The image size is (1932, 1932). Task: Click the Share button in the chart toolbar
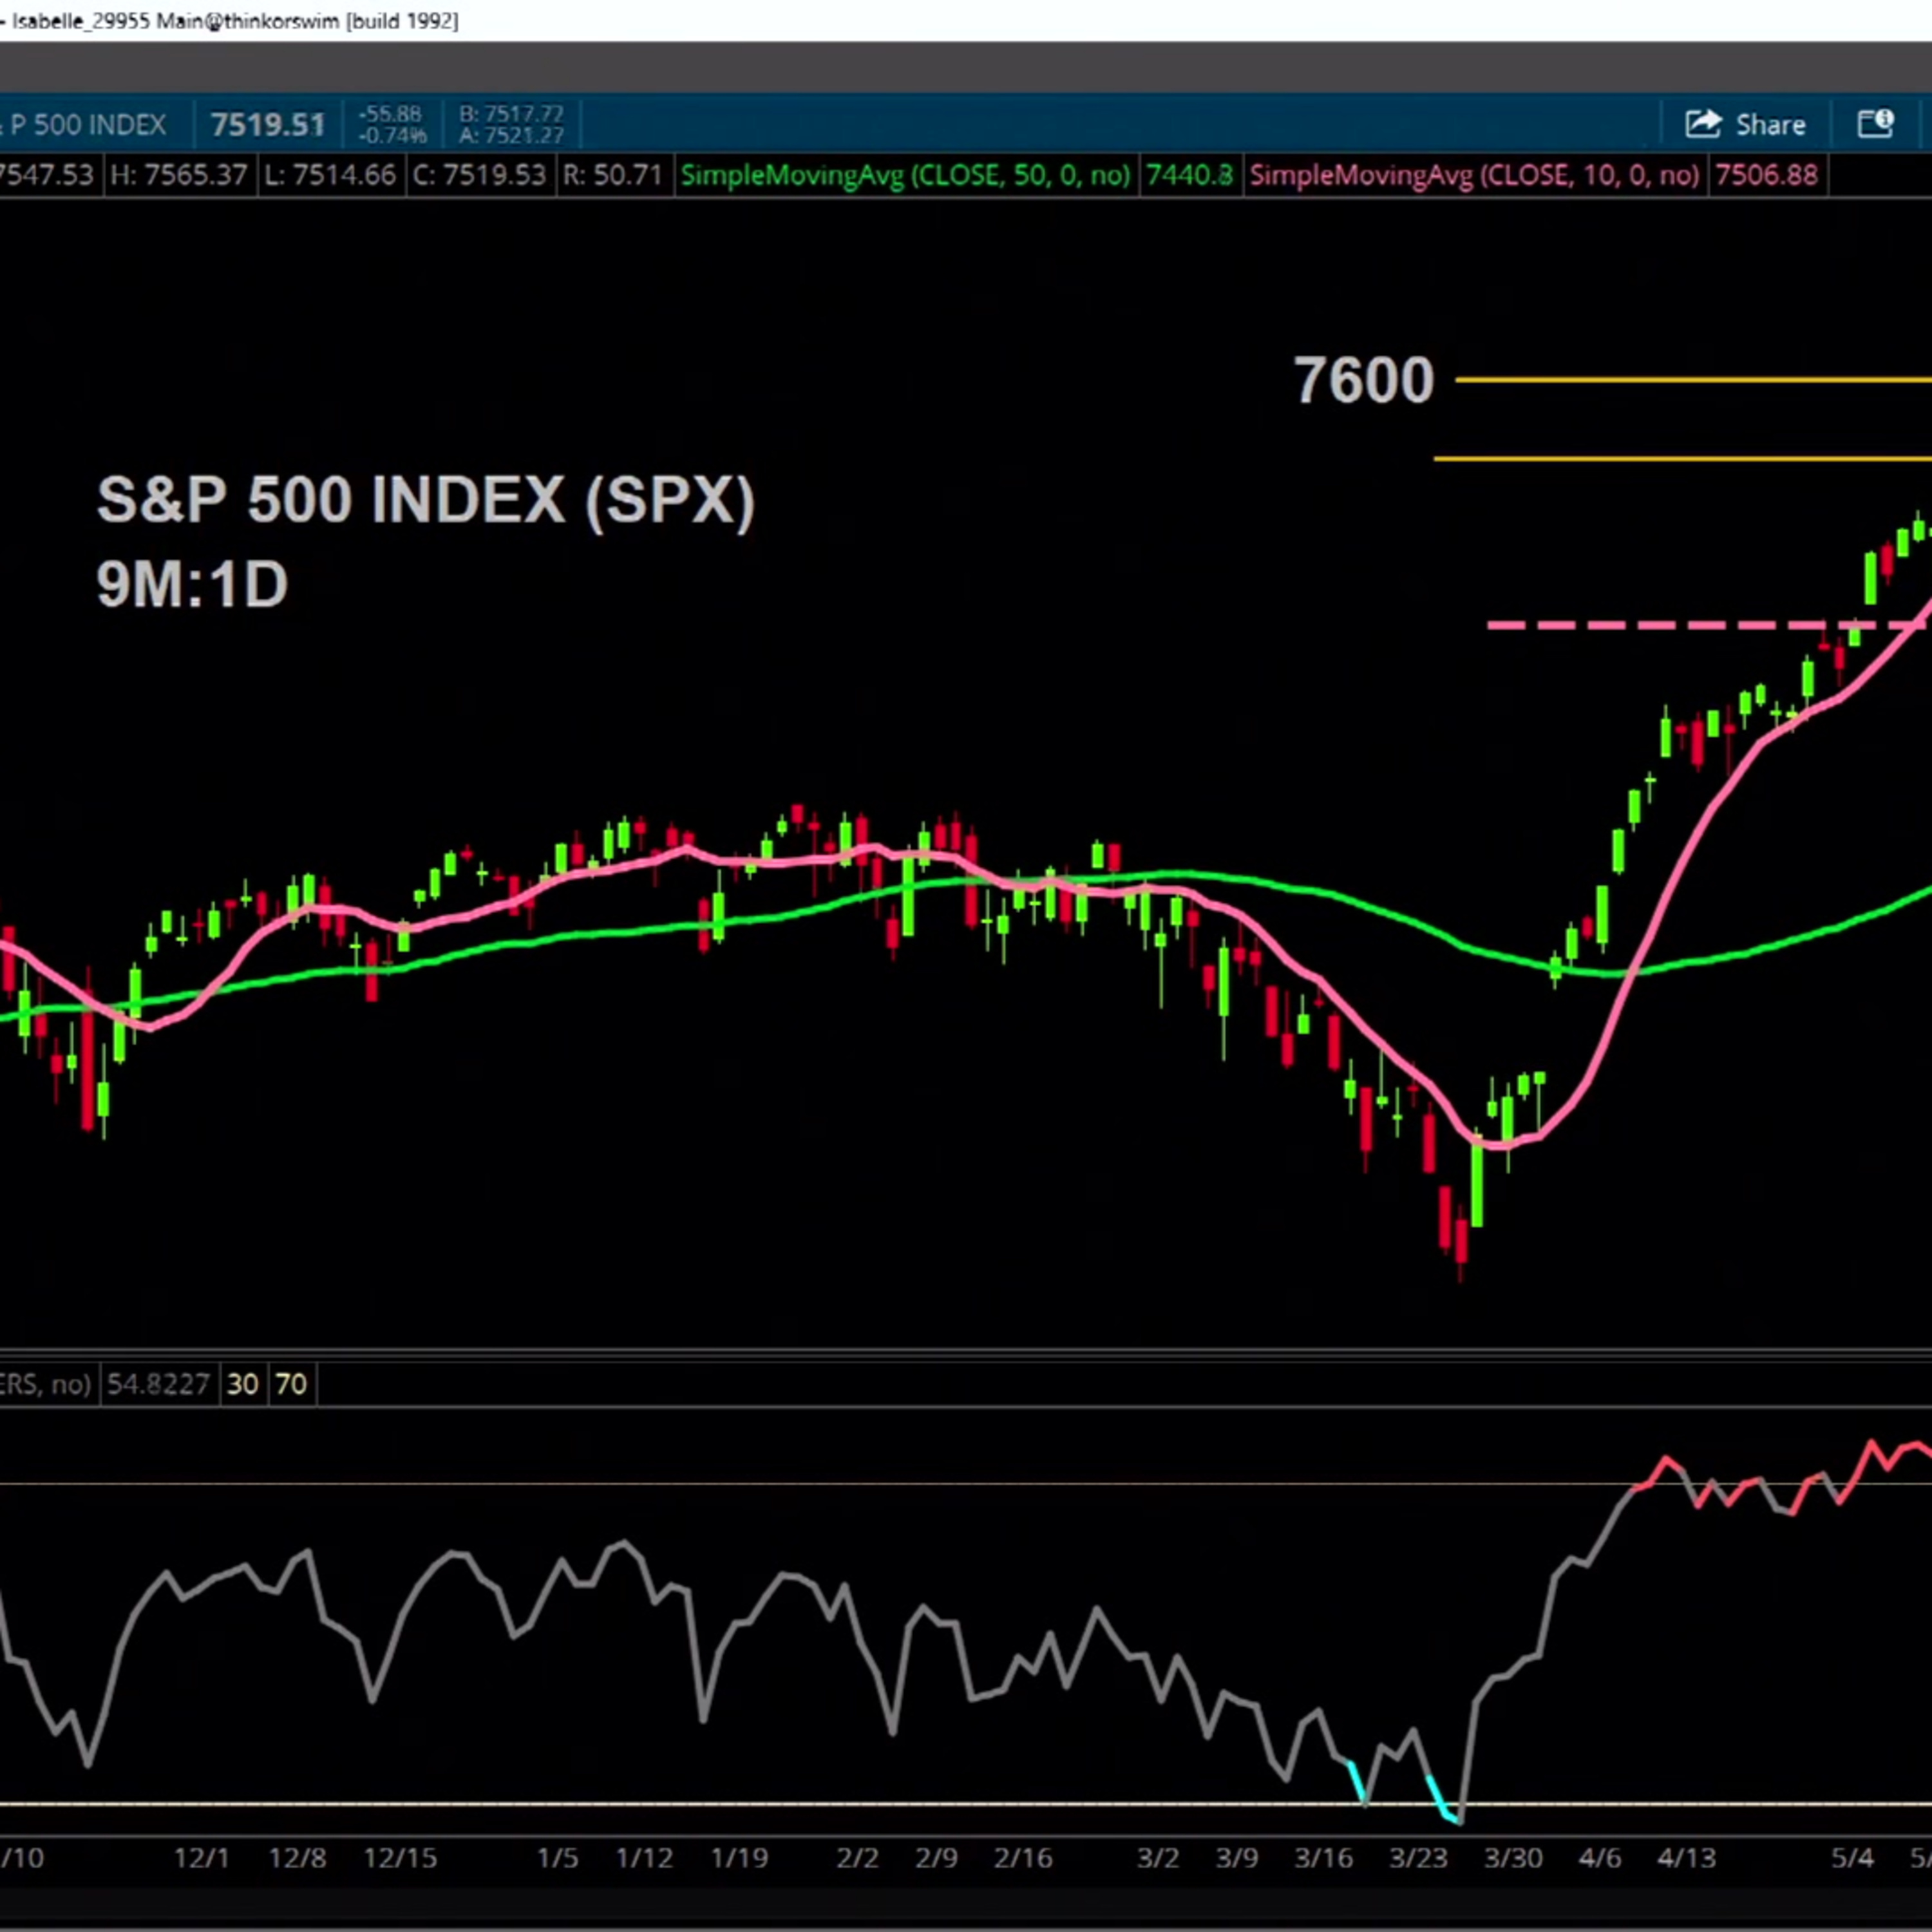coord(1745,124)
